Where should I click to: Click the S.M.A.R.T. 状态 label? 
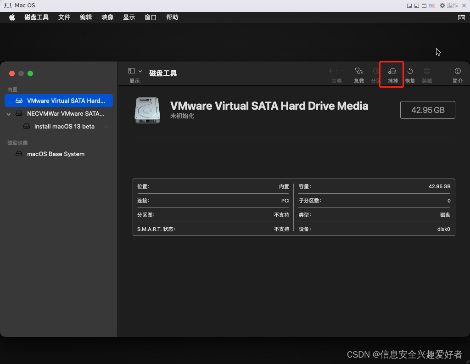[x=156, y=229]
